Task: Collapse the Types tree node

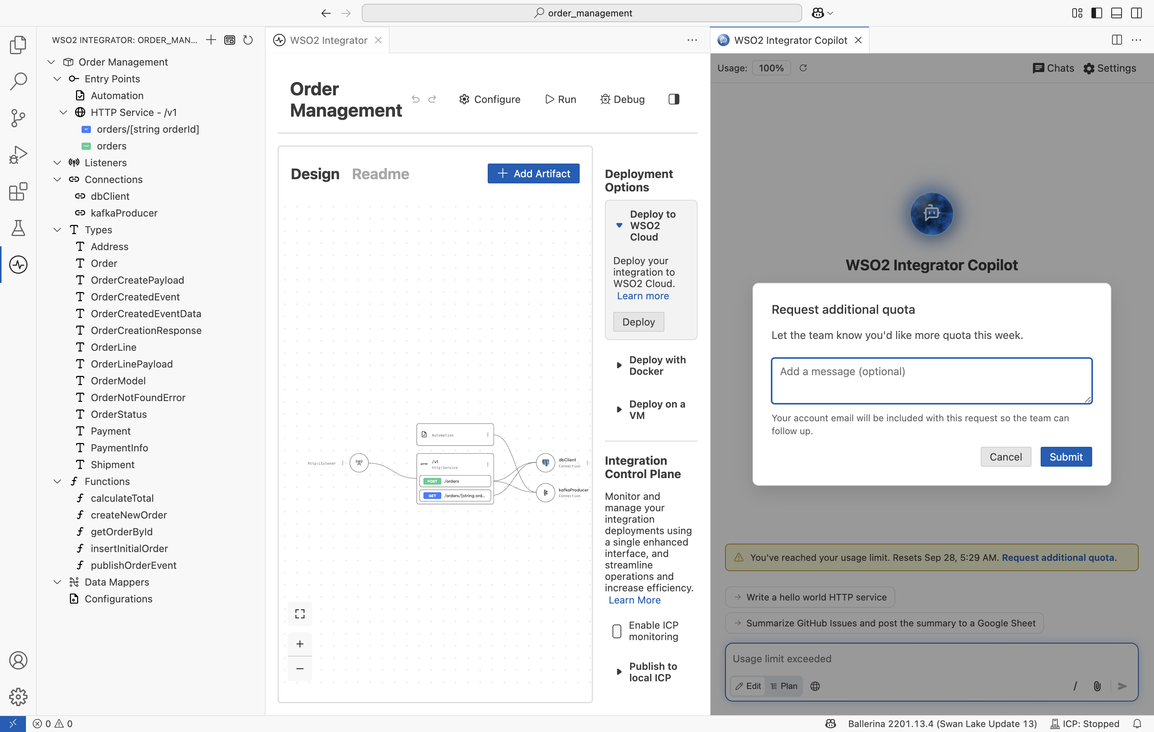Action: (x=58, y=230)
